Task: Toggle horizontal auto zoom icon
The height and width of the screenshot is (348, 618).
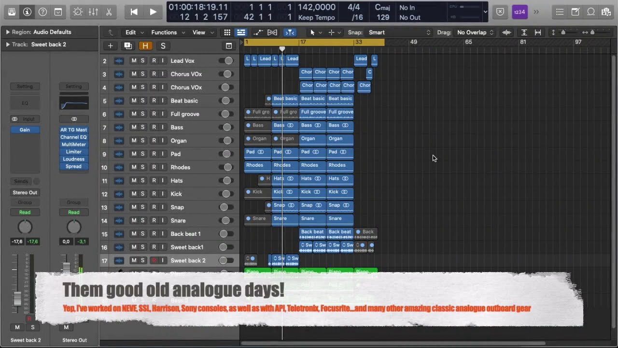Action: pyautogui.click(x=538, y=32)
